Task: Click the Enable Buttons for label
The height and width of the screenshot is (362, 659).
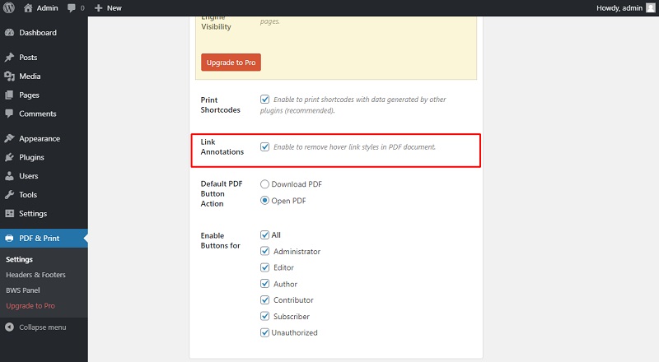Action: [x=220, y=240]
